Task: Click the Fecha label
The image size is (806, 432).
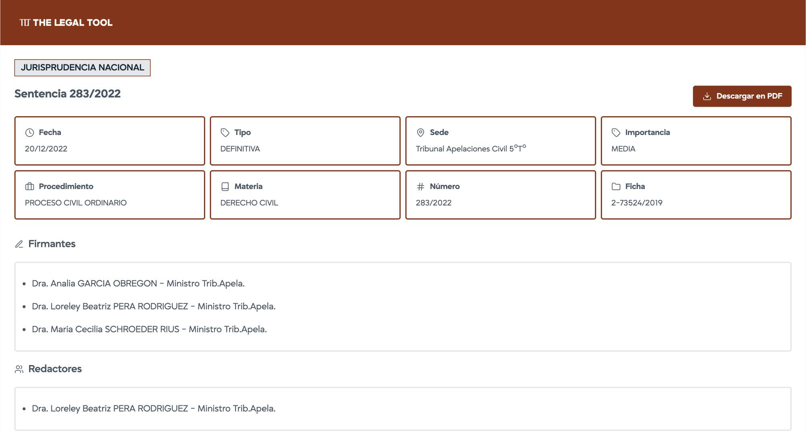Action: point(50,133)
